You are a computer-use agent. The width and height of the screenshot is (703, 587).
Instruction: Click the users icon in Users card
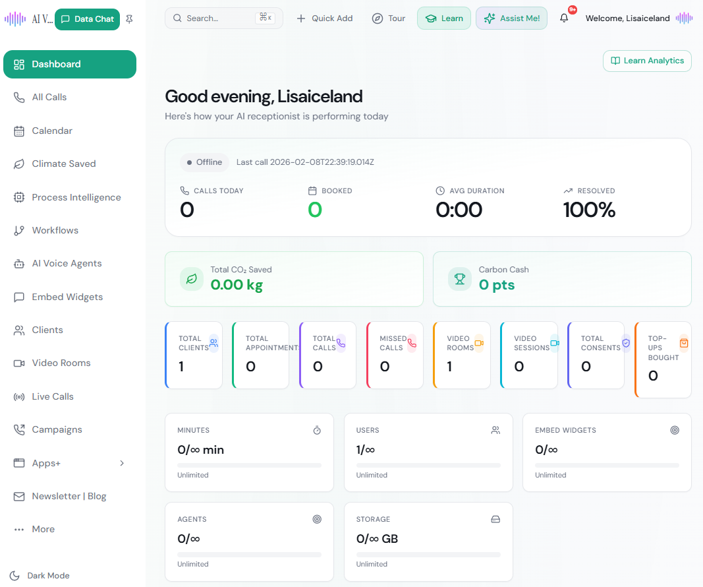[495, 430]
